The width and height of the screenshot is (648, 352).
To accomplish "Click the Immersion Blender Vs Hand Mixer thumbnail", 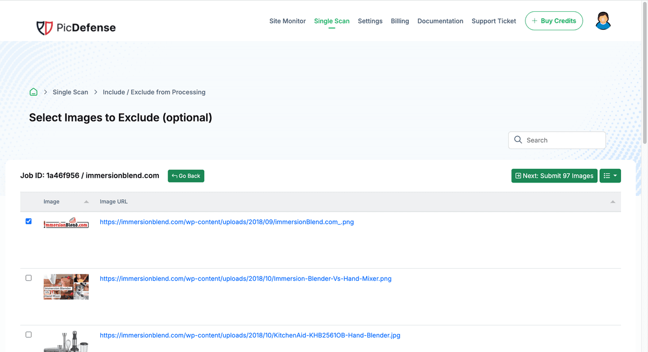I will [x=66, y=286].
